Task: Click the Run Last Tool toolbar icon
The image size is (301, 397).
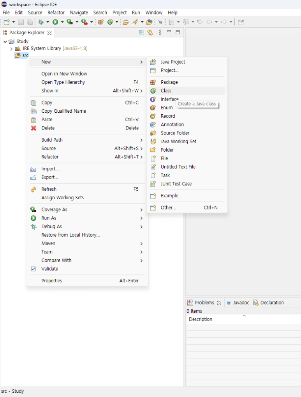Action: click(x=84, y=22)
